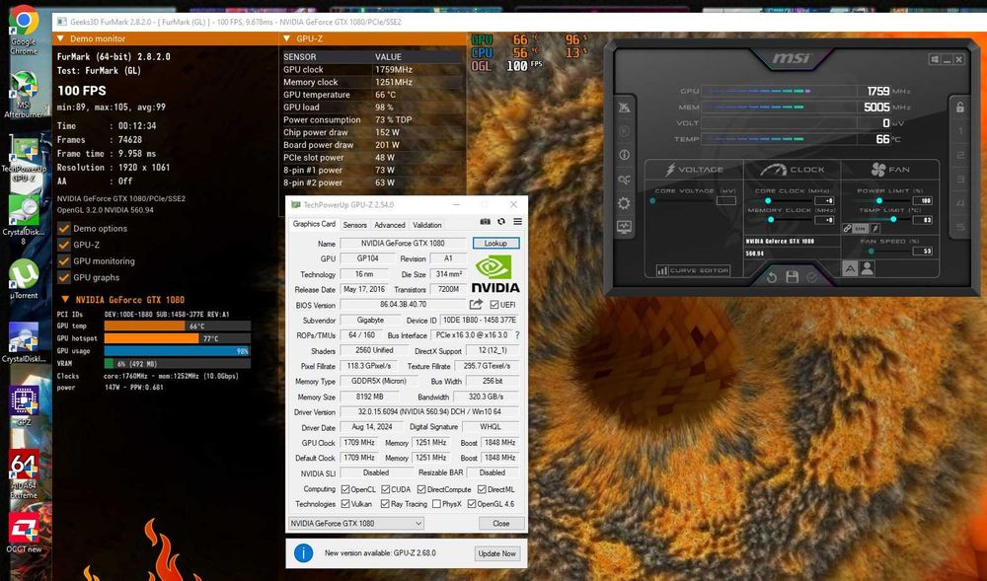The height and width of the screenshot is (581, 987).
Task: Collapse the GPU-Z sensor overlay header triangle
Action: point(287,38)
